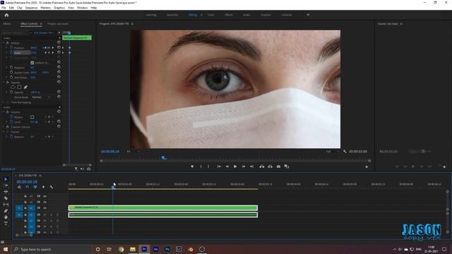Expand the Channel Volume group
The image size is (452, 254).
click(x=4, y=127)
